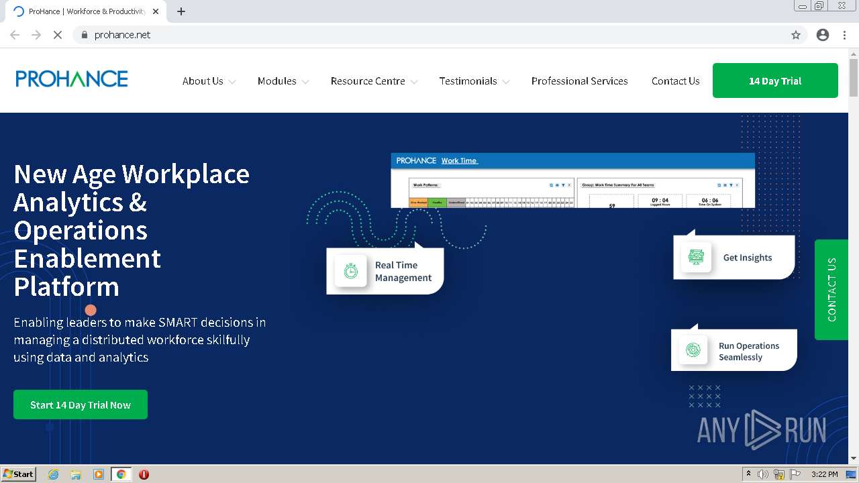Click the Work Time dashboard screenshot
Viewport: 859px width, 483px height.
point(573,180)
